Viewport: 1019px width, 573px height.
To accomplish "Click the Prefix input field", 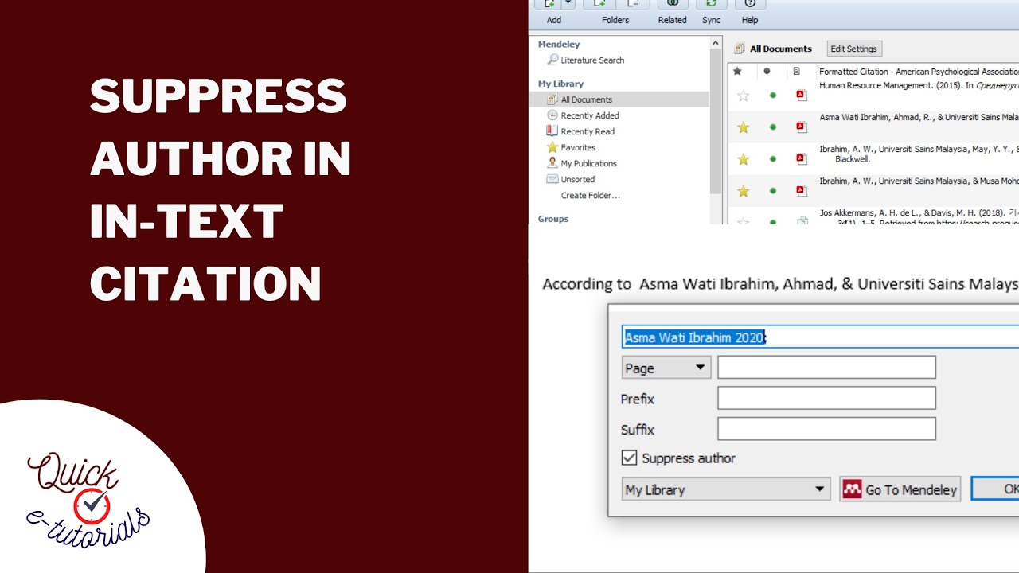I will click(x=826, y=398).
